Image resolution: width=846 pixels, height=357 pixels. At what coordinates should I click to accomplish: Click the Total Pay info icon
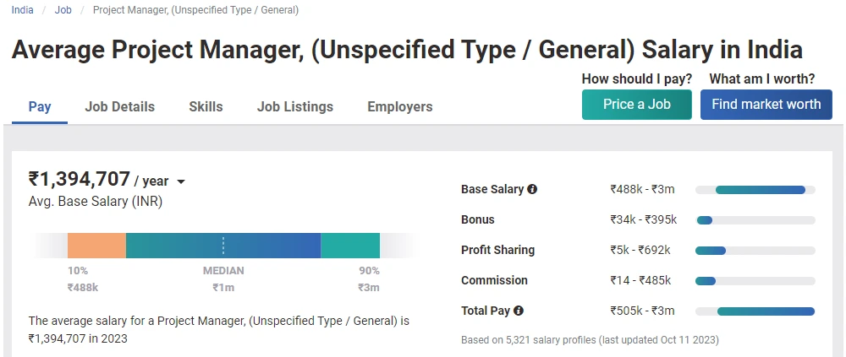[519, 311]
